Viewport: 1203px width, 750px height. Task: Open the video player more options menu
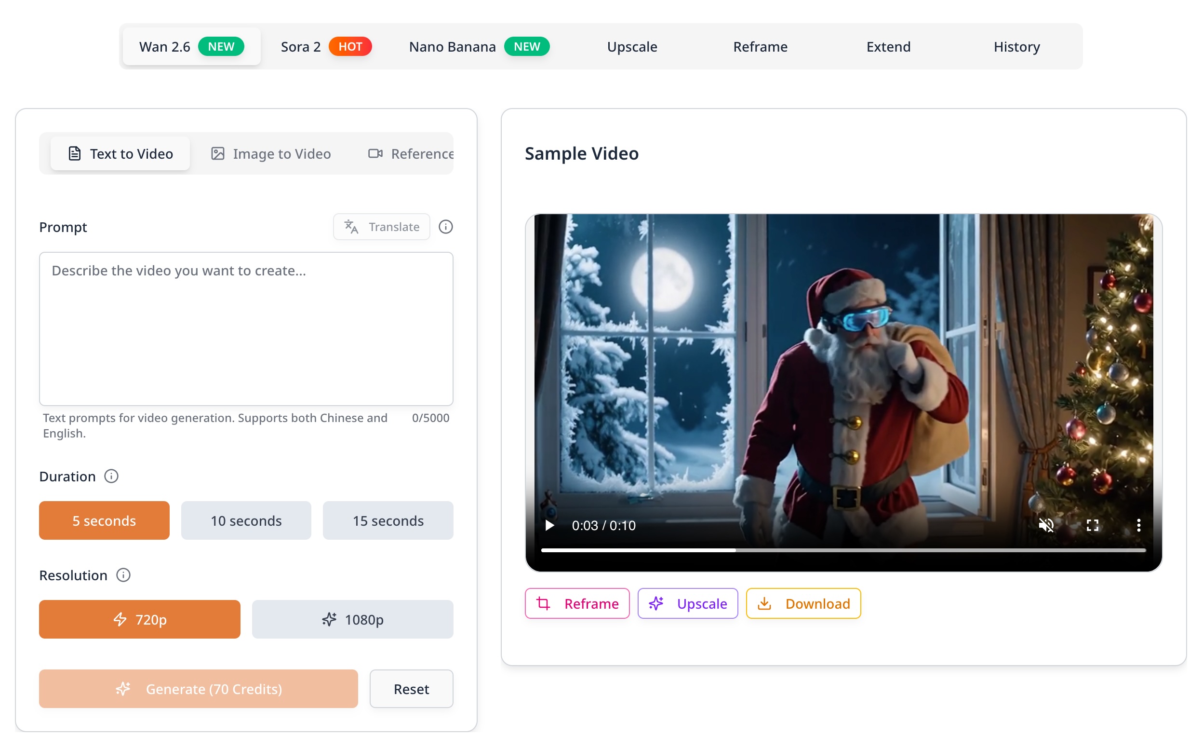(1139, 525)
